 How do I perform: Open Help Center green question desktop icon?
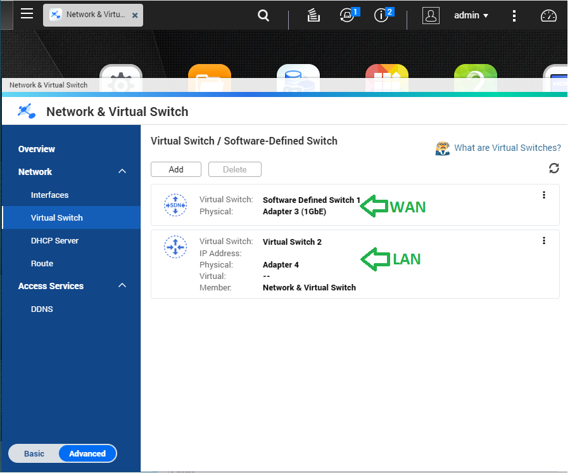click(476, 78)
